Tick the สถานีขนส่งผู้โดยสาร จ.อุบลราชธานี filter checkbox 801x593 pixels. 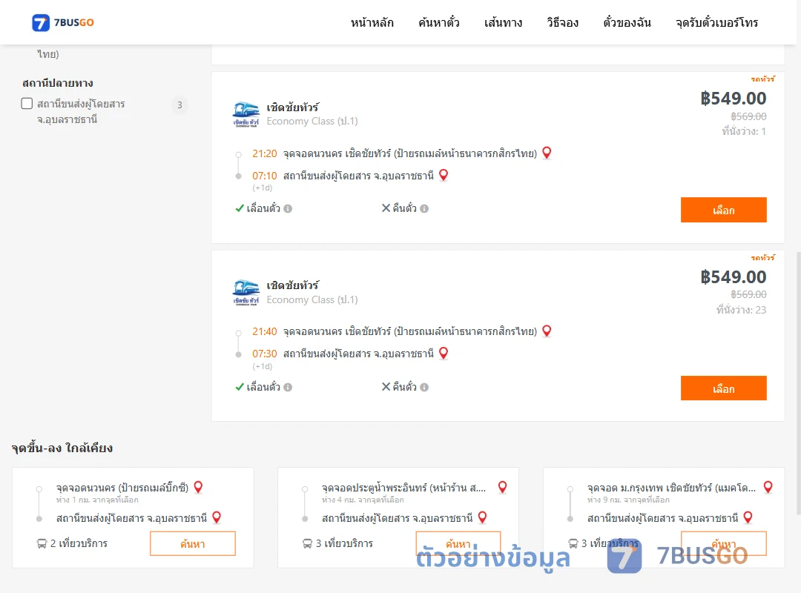pos(27,104)
